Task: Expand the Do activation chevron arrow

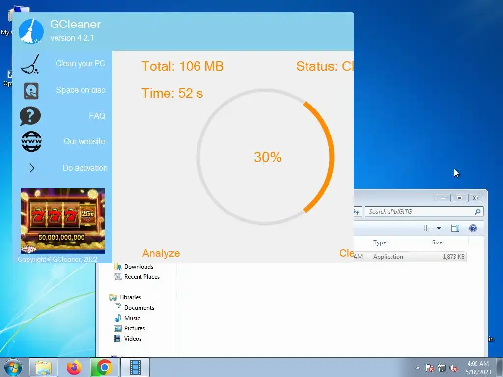Action: (x=32, y=168)
